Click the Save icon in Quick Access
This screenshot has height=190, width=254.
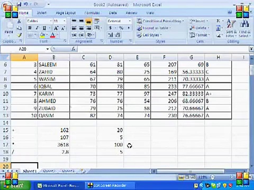(x=19, y=4)
